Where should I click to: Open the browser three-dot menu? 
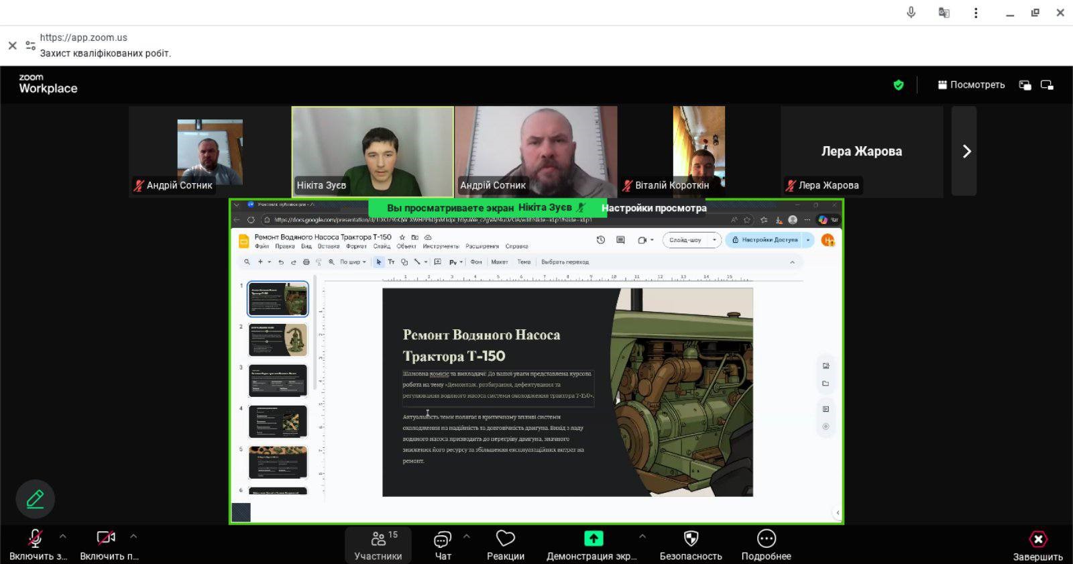coord(976,13)
